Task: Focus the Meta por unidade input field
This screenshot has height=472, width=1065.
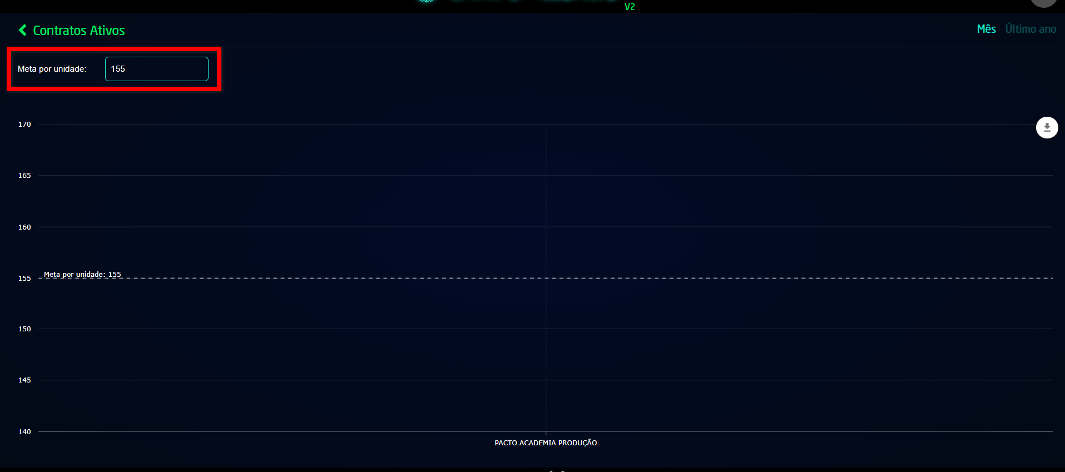Action: tap(156, 69)
